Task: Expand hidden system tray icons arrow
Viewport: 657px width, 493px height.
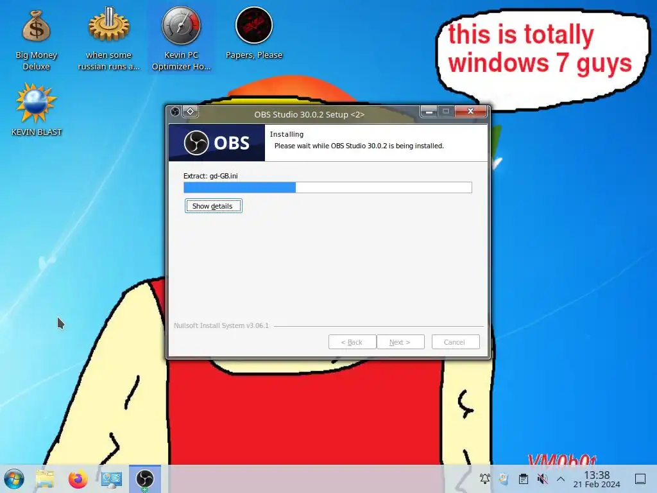Action: pos(561,479)
